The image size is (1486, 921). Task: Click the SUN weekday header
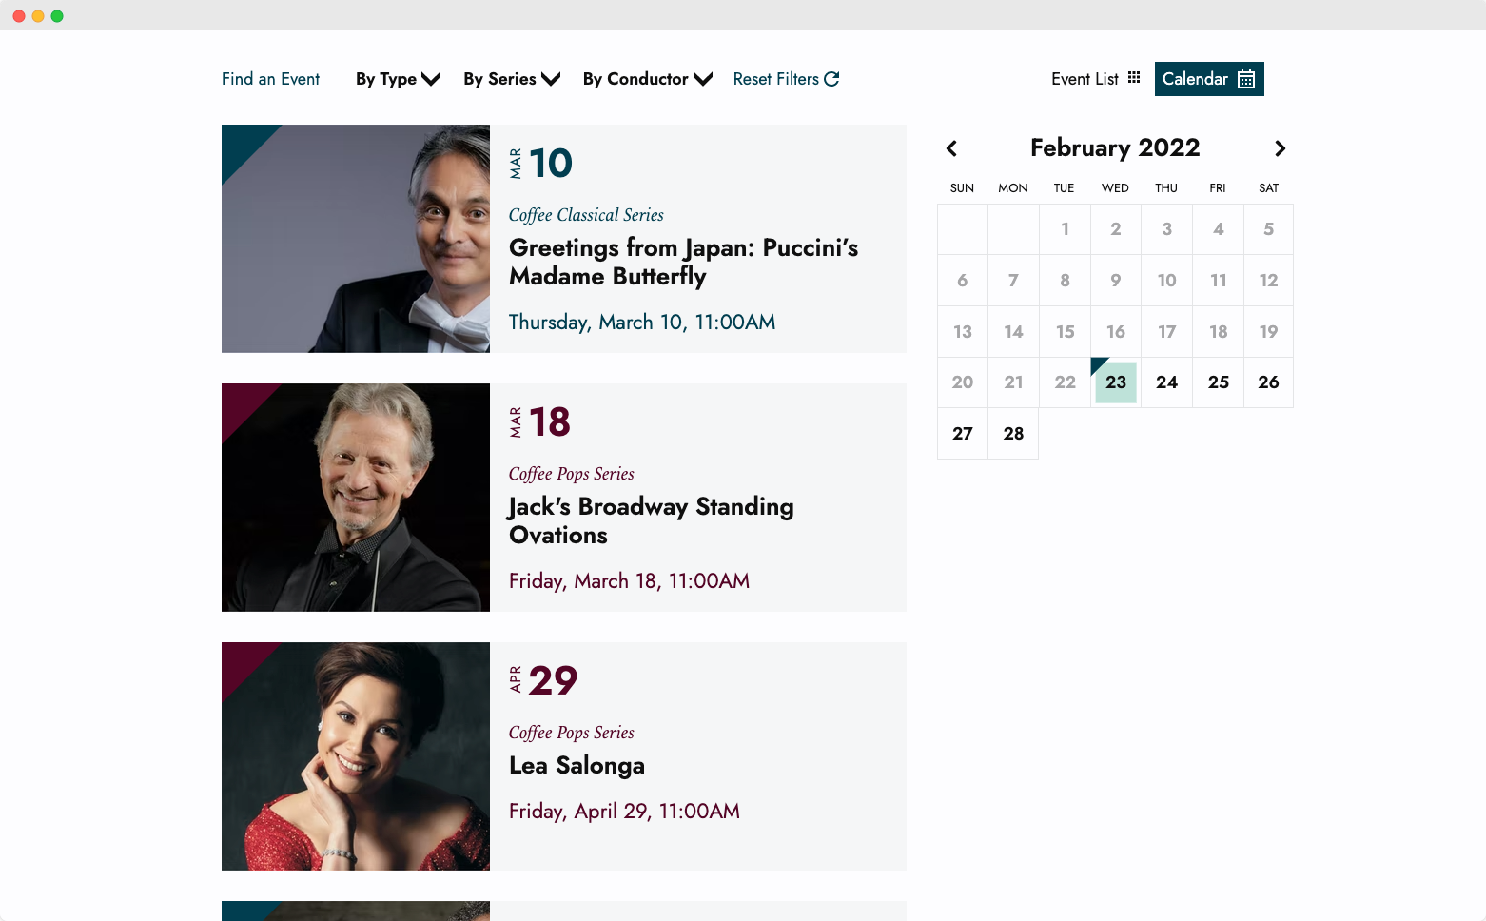[962, 188]
